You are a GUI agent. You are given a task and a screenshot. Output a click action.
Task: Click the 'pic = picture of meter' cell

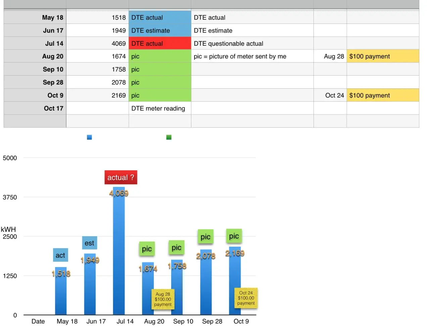pyautogui.click(x=252, y=56)
